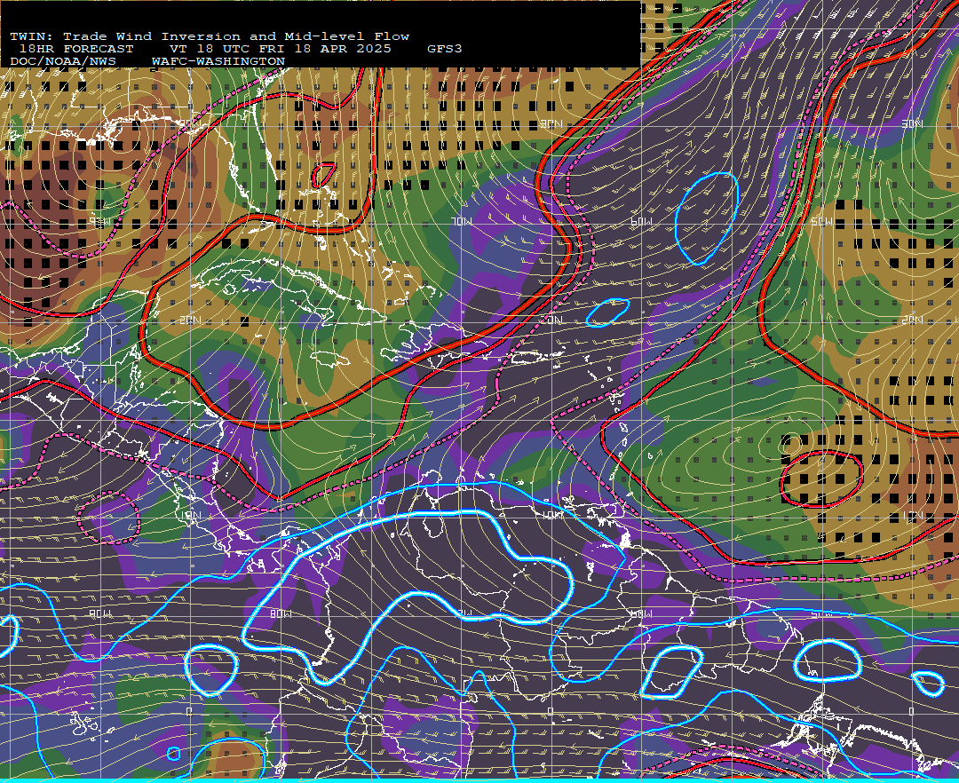Click the "WAFC-WASHINGTON" label
Viewport: 959px width, 783px height.
point(218,61)
